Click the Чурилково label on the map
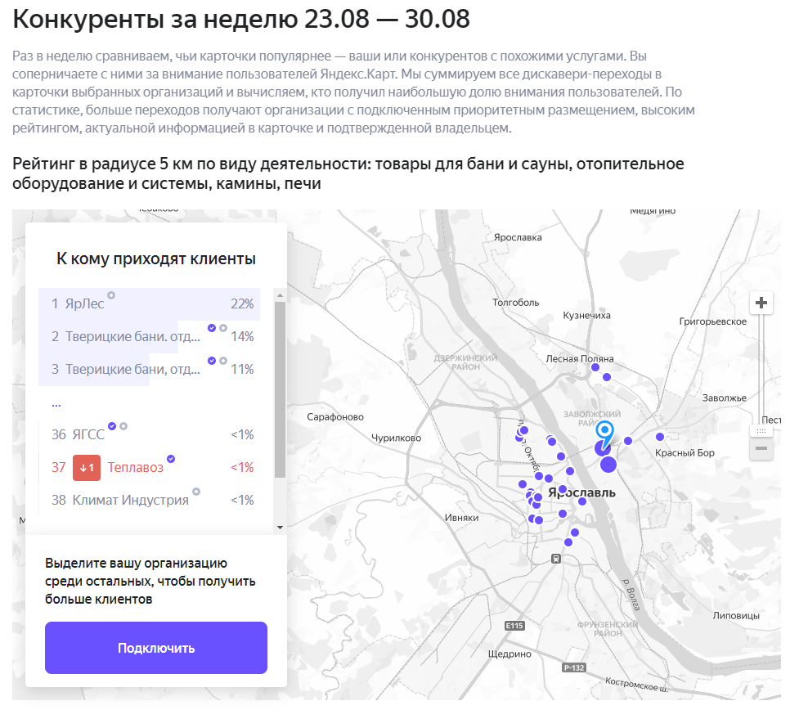Image resolution: width=790 pixels, height=710 pixels. coord(397,438)
